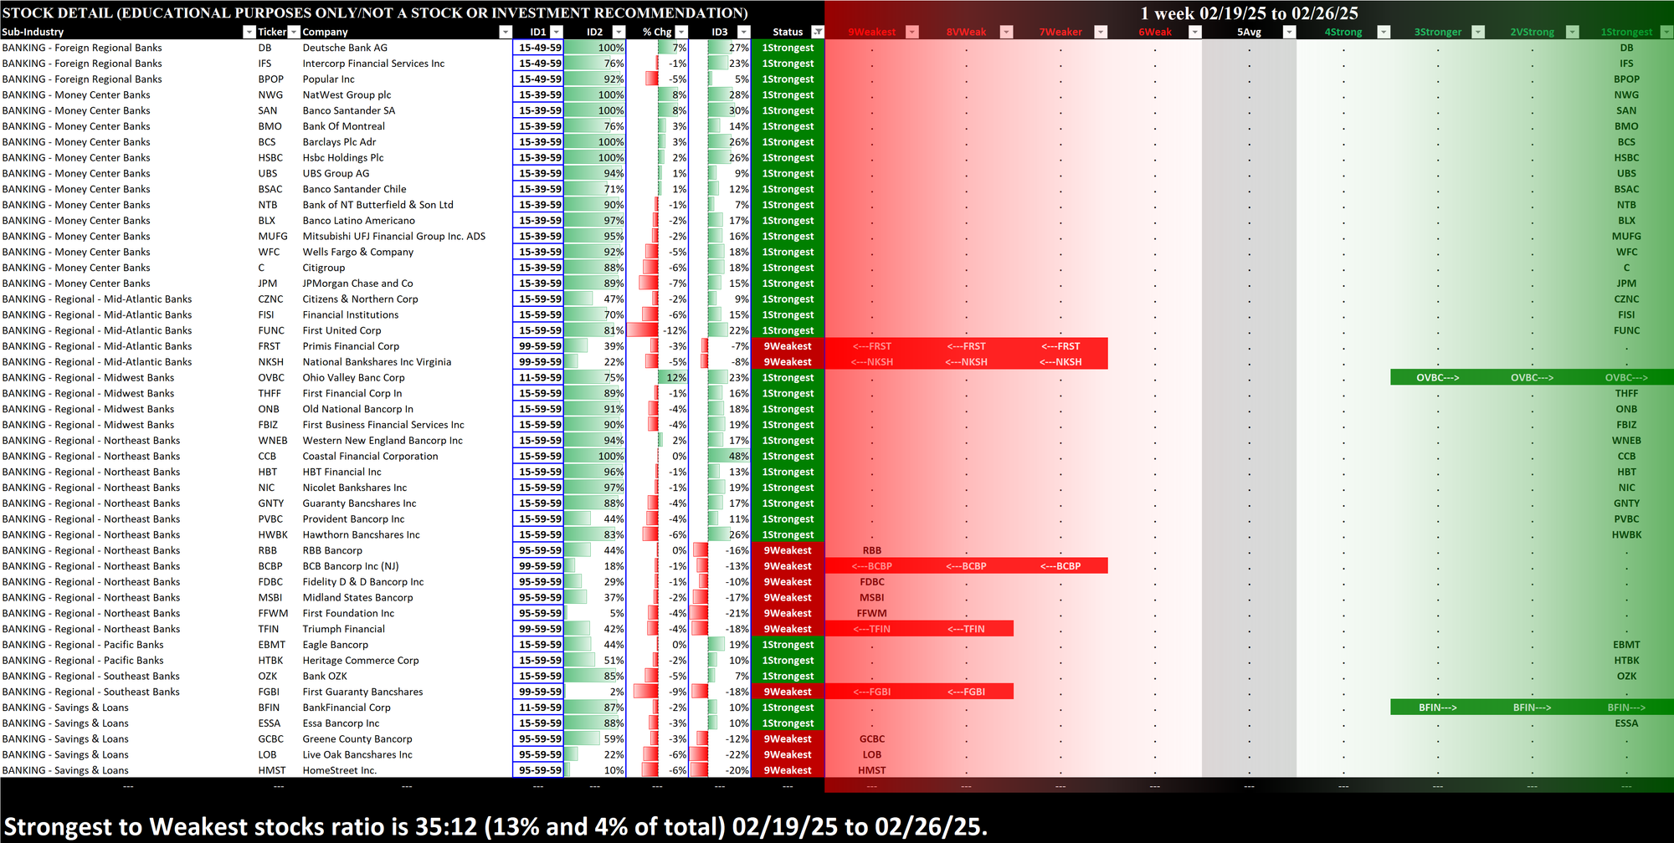Open the 4Strong column filter dropdown
Image resolution: width=1674 pixels, height=843 pixels.
pos(1384,32)
